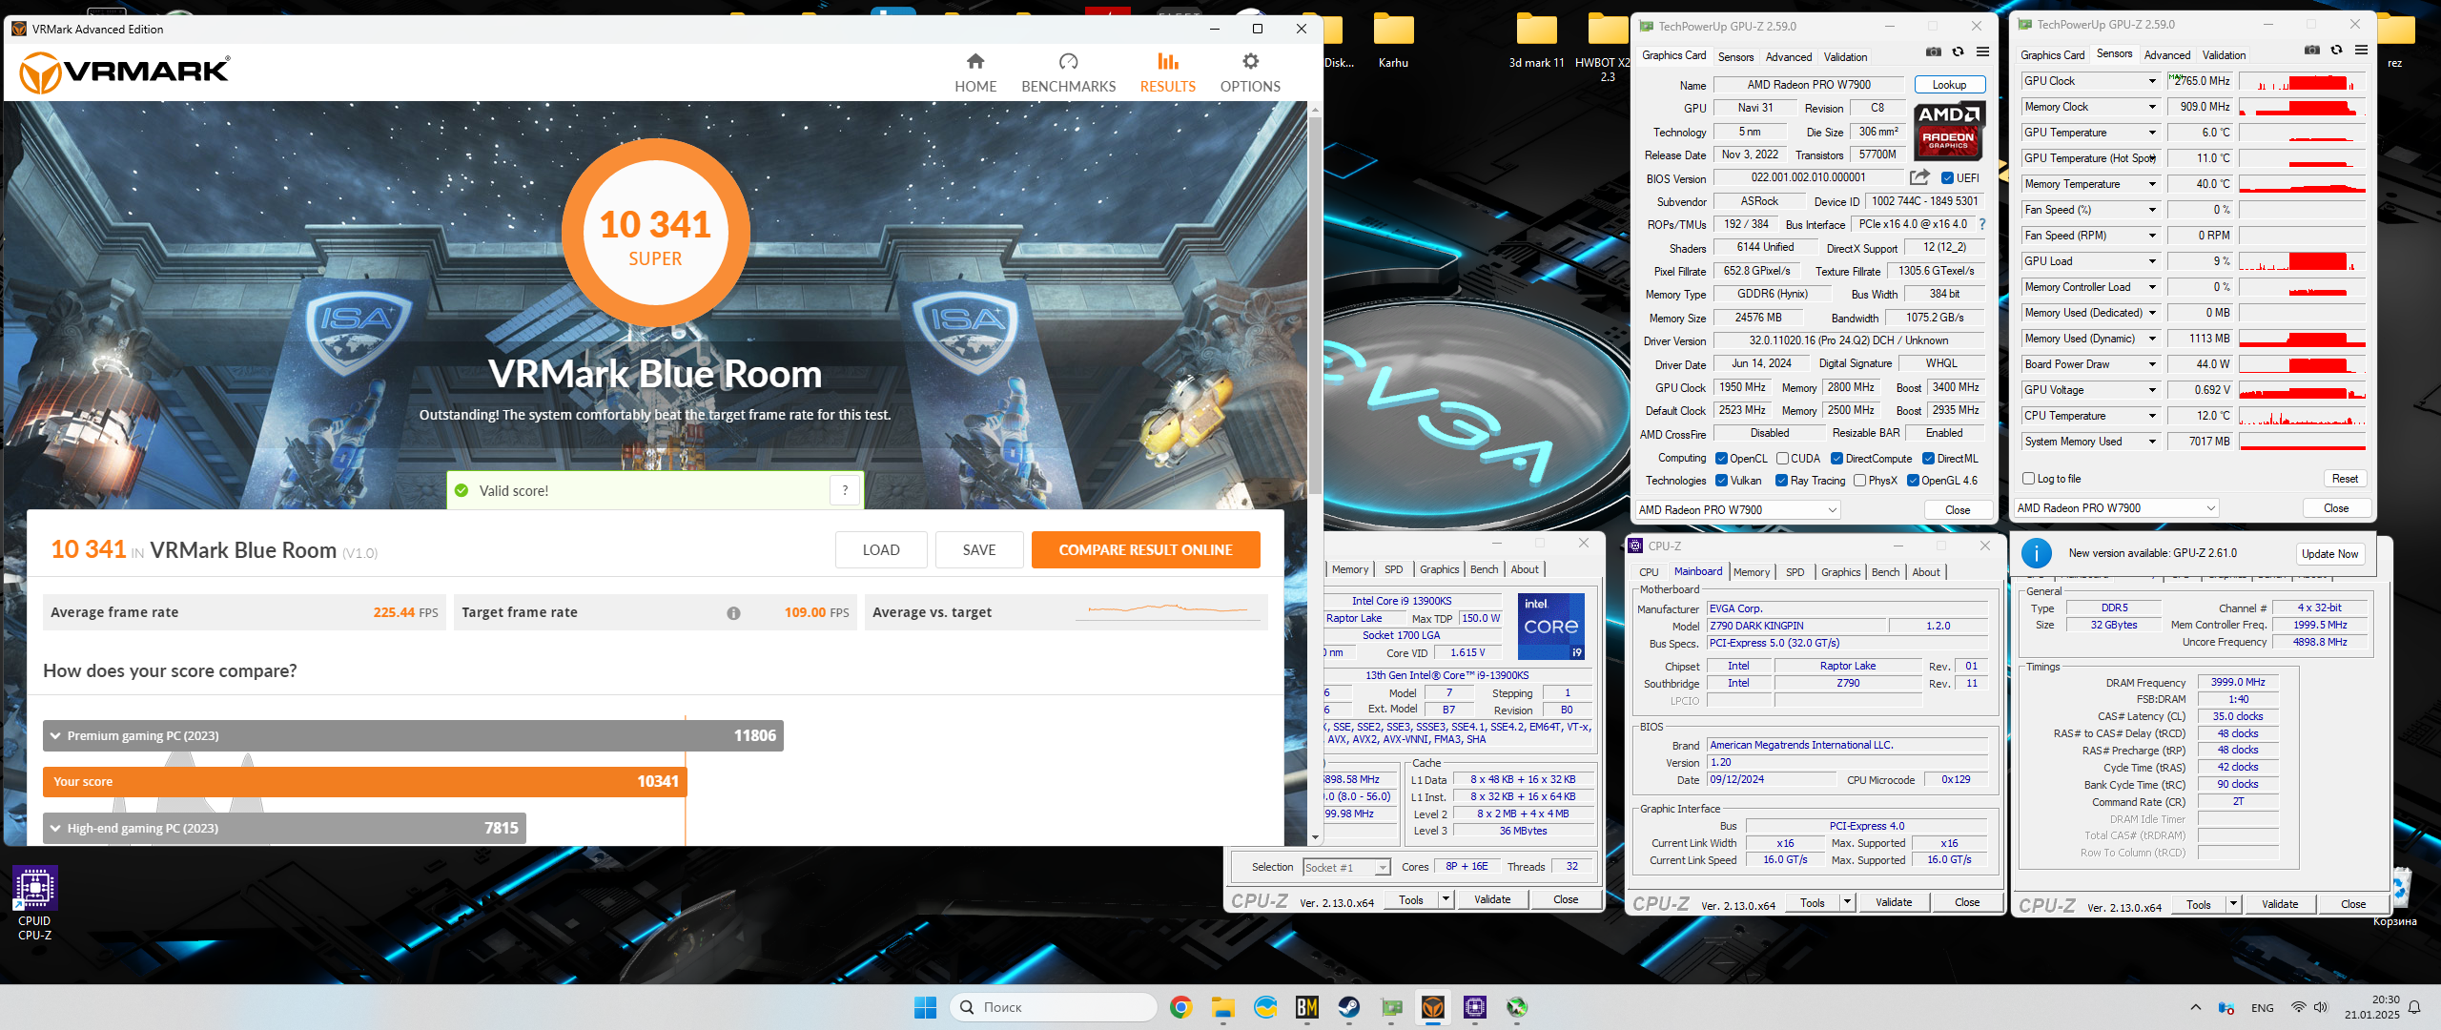Click BIOS Version export share icon

(1919, 177)
